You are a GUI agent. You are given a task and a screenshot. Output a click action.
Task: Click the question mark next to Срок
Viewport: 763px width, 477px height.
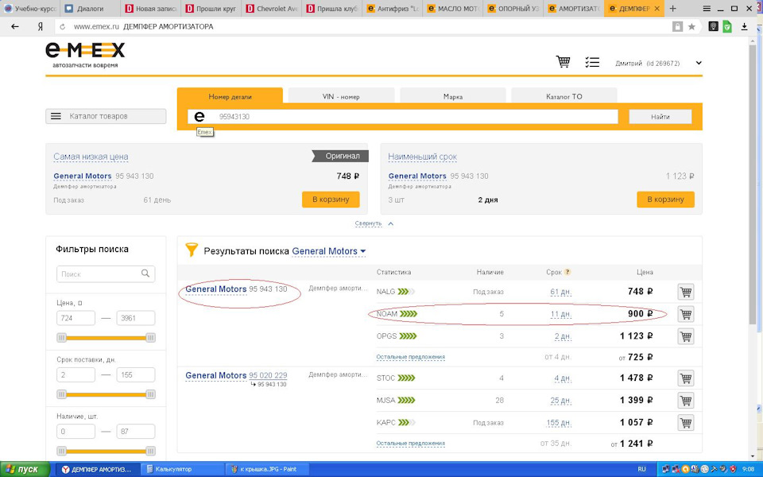[x=567, y=272]
